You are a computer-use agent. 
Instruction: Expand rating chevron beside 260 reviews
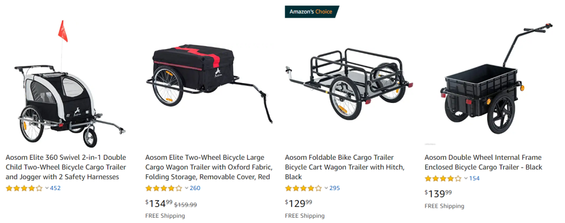pos(187,188)
